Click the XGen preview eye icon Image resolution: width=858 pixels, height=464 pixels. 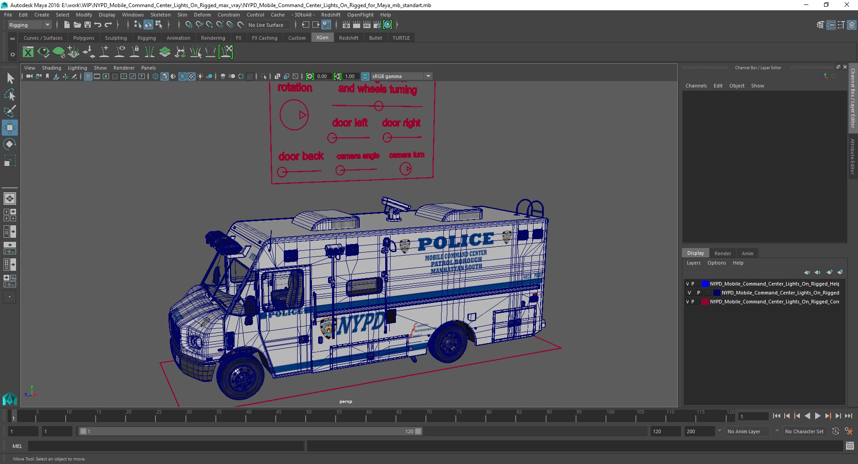tap(43, 52)
